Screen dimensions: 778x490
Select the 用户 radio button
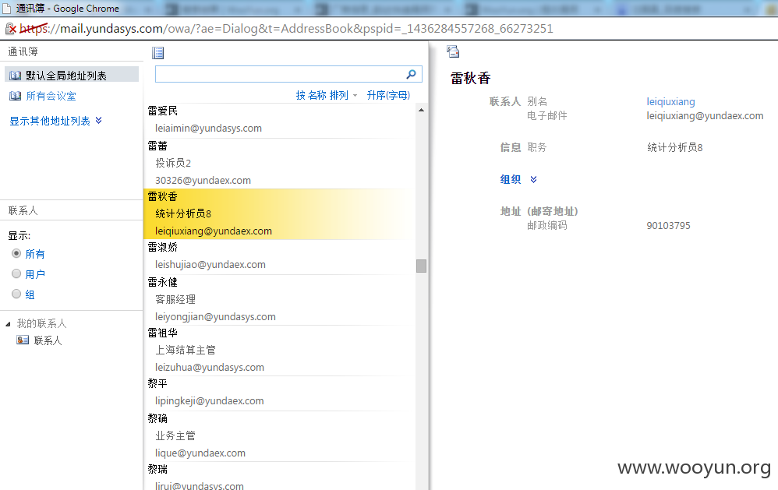(16, 273)
